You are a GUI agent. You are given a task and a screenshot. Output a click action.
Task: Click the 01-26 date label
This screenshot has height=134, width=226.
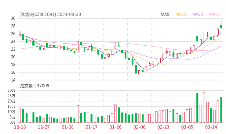115,127
